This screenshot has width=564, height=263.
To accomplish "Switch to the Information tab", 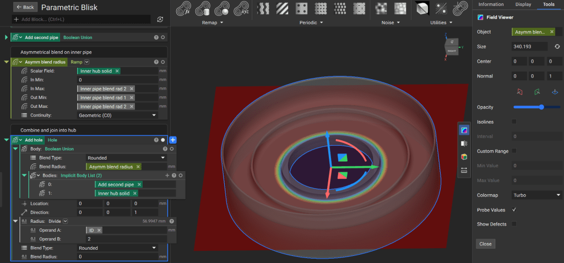I will pyautogui.click(x=491, y=4).
